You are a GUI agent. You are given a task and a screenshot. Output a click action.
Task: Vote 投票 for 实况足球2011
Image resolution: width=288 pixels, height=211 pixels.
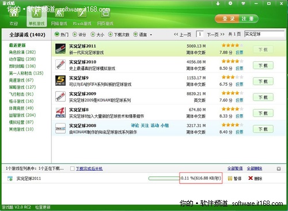[x=240, y=52]
